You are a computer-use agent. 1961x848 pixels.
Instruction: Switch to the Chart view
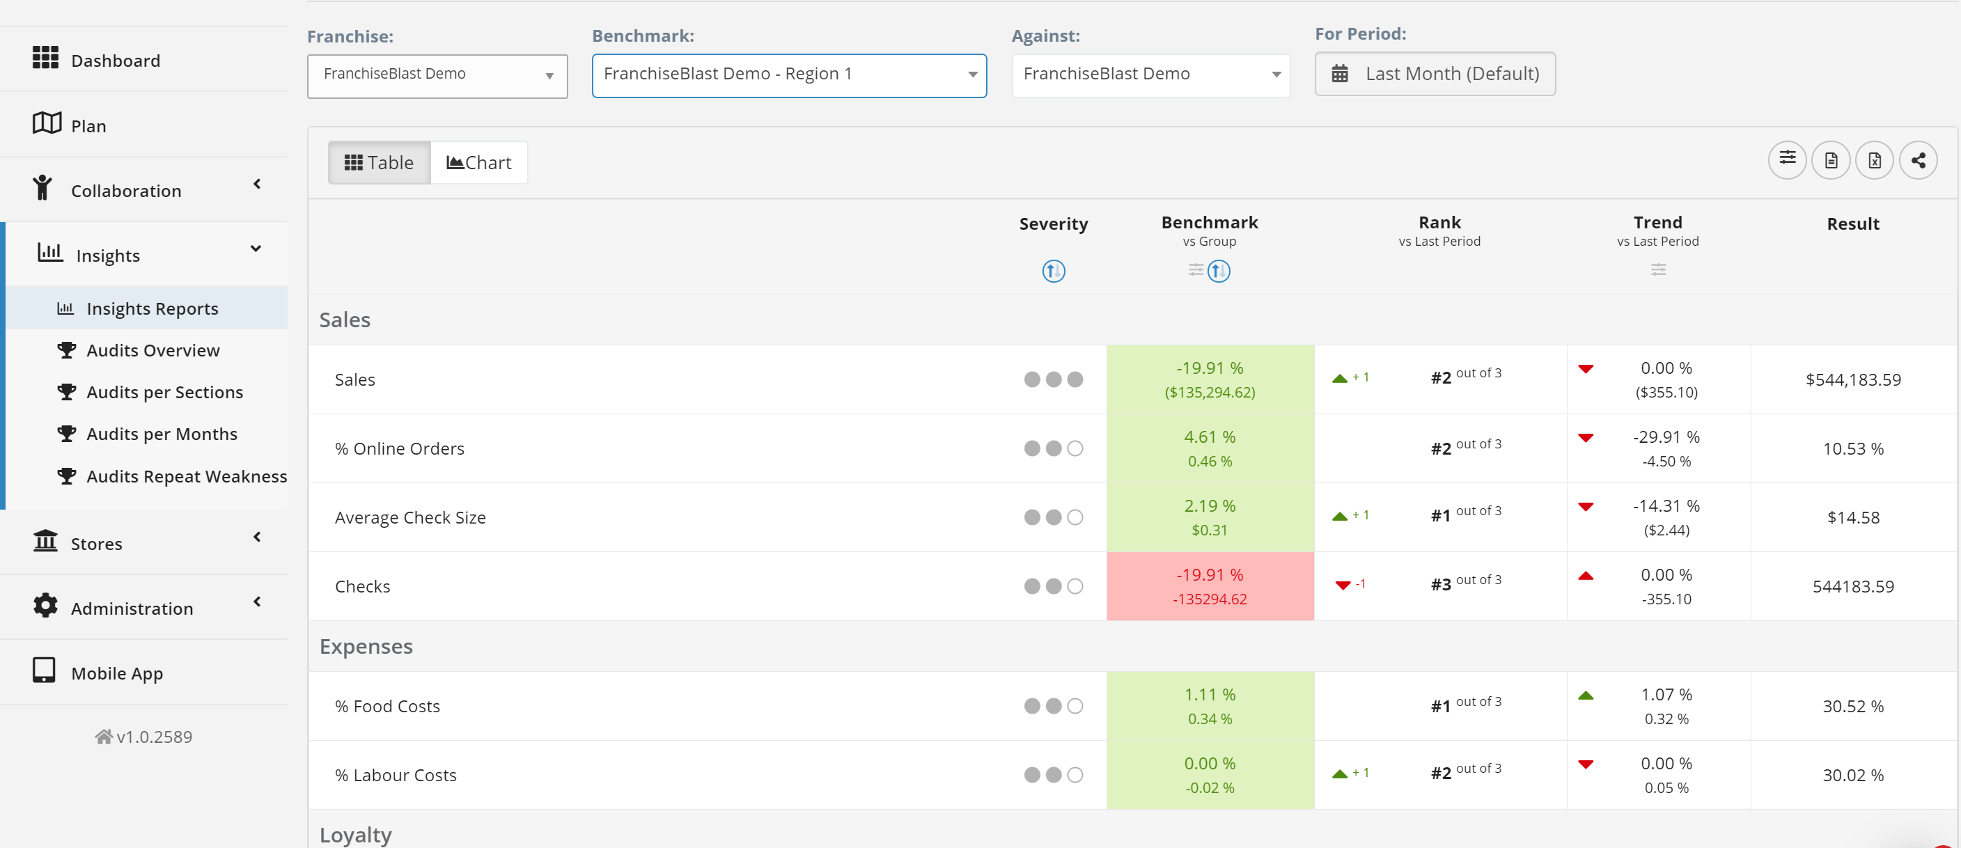[479, 162]
